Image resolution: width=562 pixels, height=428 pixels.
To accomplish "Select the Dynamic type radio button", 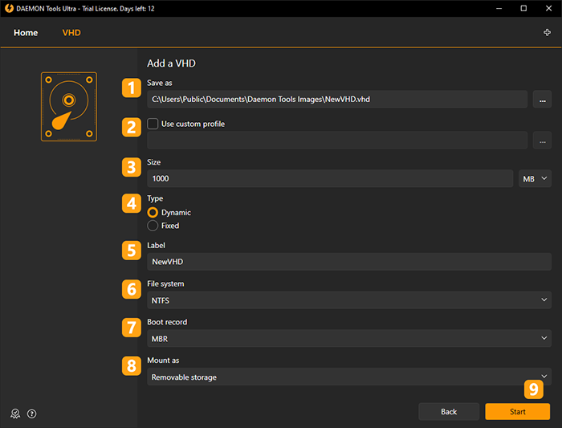I will [153, 213].
